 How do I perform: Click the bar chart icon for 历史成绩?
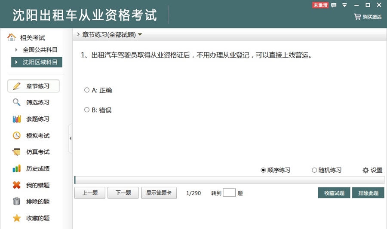pyautogui.click(x=16, y=168)
